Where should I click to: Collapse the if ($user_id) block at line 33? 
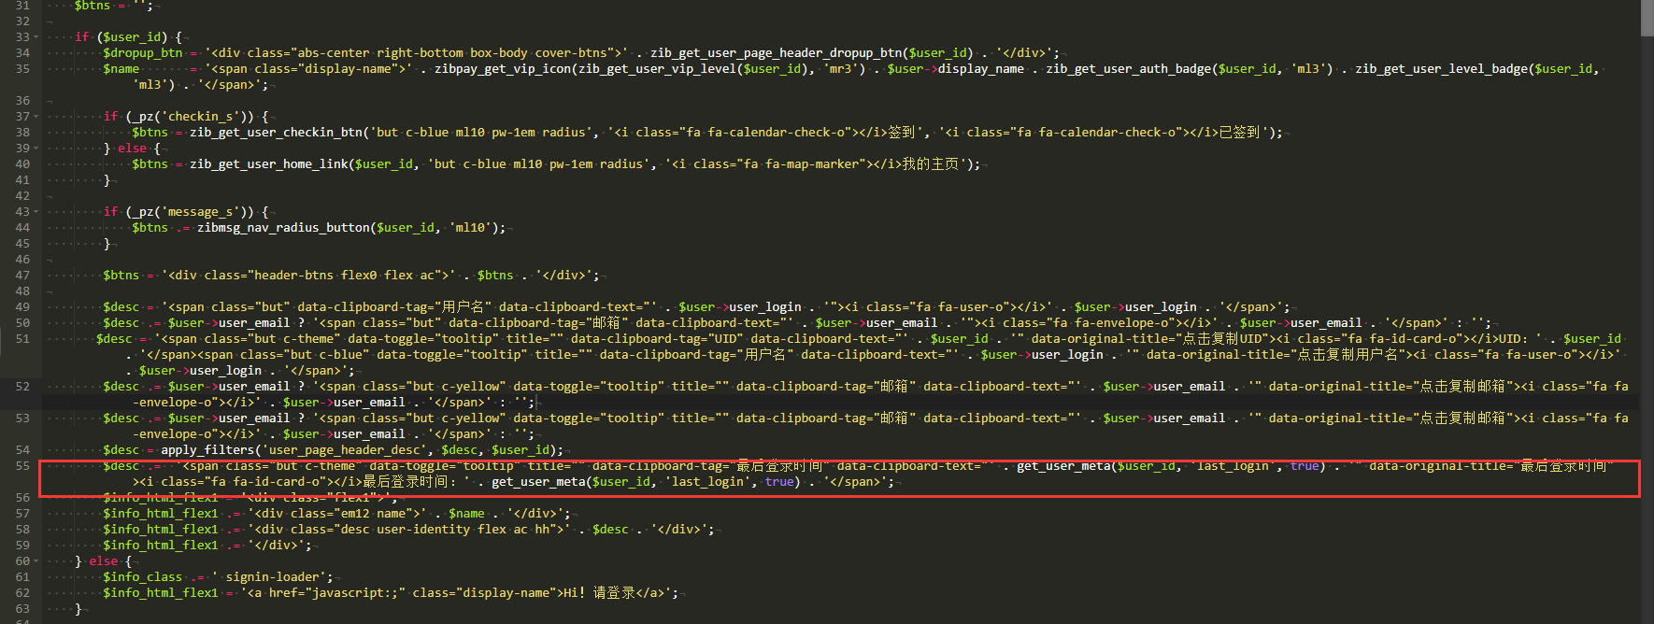click(x=36, y=37)
